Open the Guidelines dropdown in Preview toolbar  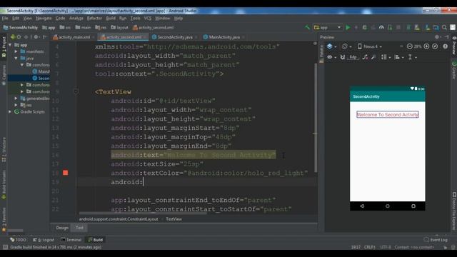point(412,57)
